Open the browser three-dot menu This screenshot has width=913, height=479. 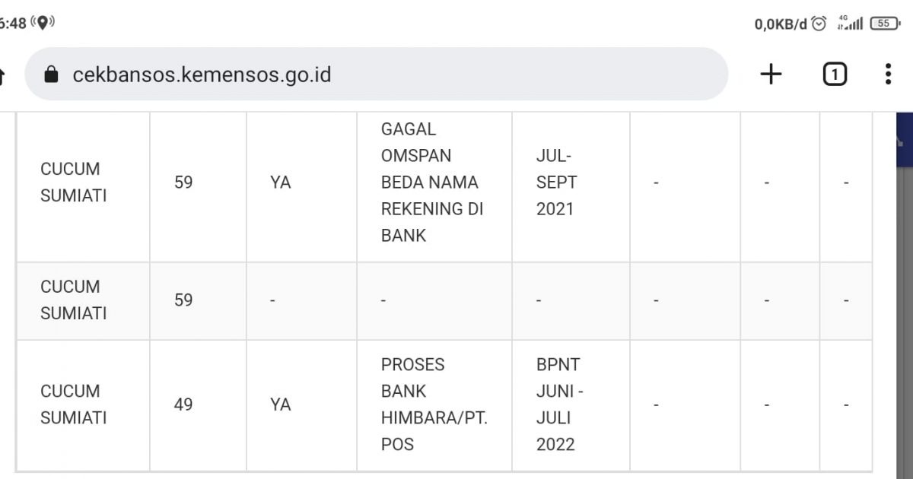(x=888, y=74)
